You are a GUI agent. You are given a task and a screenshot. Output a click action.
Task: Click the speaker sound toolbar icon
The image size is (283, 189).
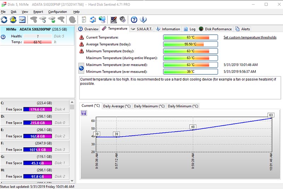click(122, 20)
